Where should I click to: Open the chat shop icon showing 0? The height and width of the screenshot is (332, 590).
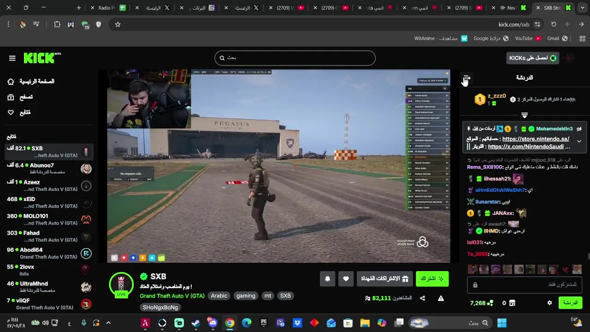coord(508,303)
